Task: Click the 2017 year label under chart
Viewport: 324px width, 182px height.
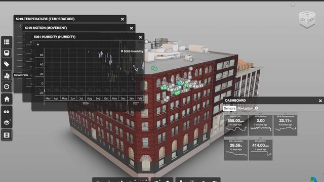Action: (x=136, y=103)
